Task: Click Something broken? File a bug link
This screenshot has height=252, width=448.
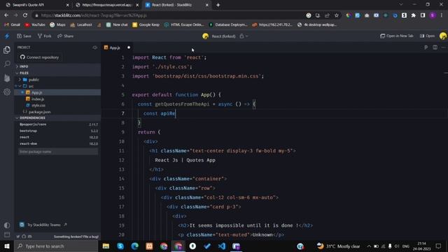Action: (76, 237)
